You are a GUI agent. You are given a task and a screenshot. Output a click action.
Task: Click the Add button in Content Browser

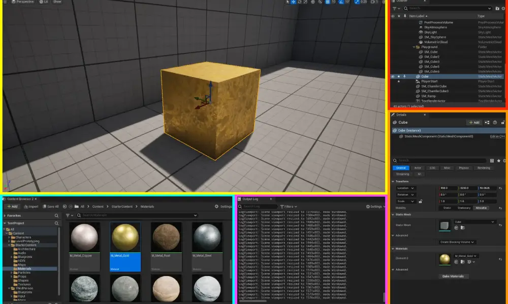point(12,206)
